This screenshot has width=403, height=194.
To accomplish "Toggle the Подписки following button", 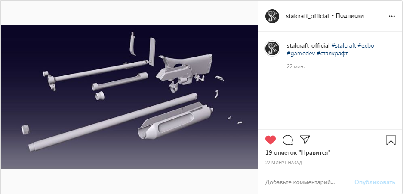I will pos(350,15).
